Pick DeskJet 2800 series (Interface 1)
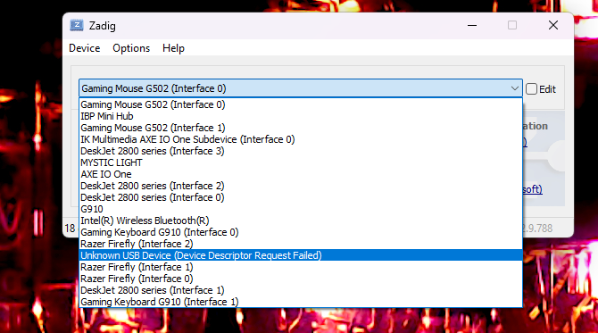This screenshot has width=598, height=333. pyautogui.click(x=301, y=290)
